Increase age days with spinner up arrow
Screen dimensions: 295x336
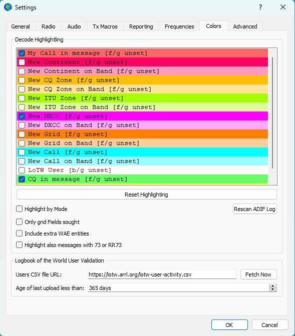(x=272, y=286)
